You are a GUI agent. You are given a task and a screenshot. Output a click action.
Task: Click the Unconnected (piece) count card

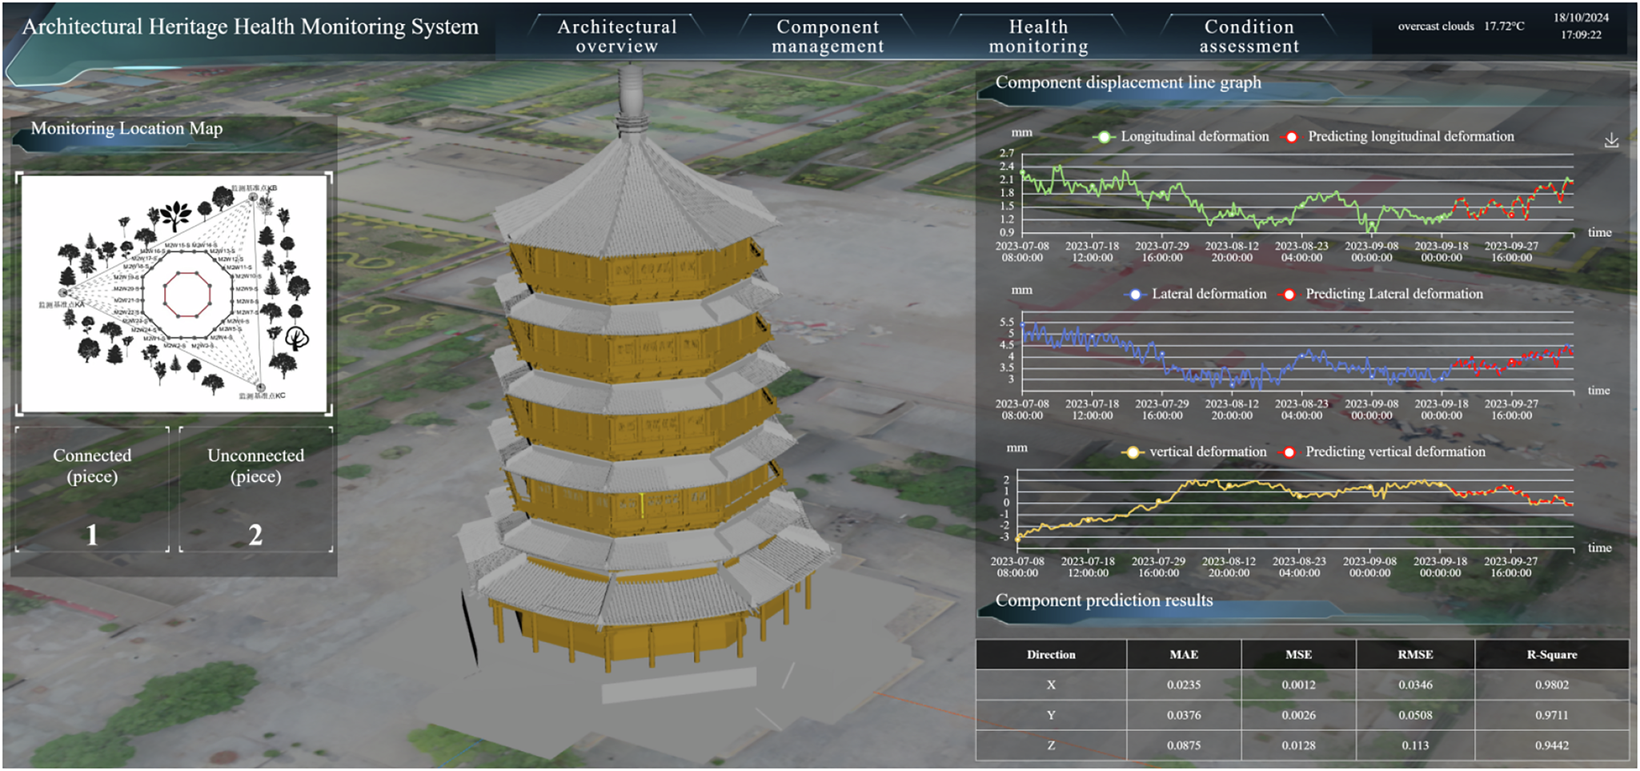click(255, 489)
